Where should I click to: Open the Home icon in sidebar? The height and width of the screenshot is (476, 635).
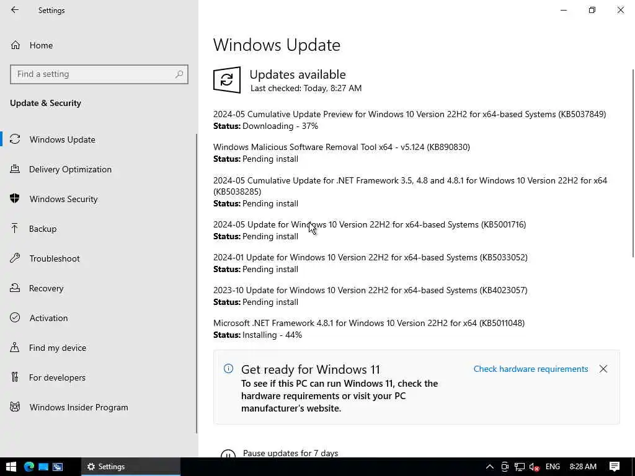coord(15,45)
